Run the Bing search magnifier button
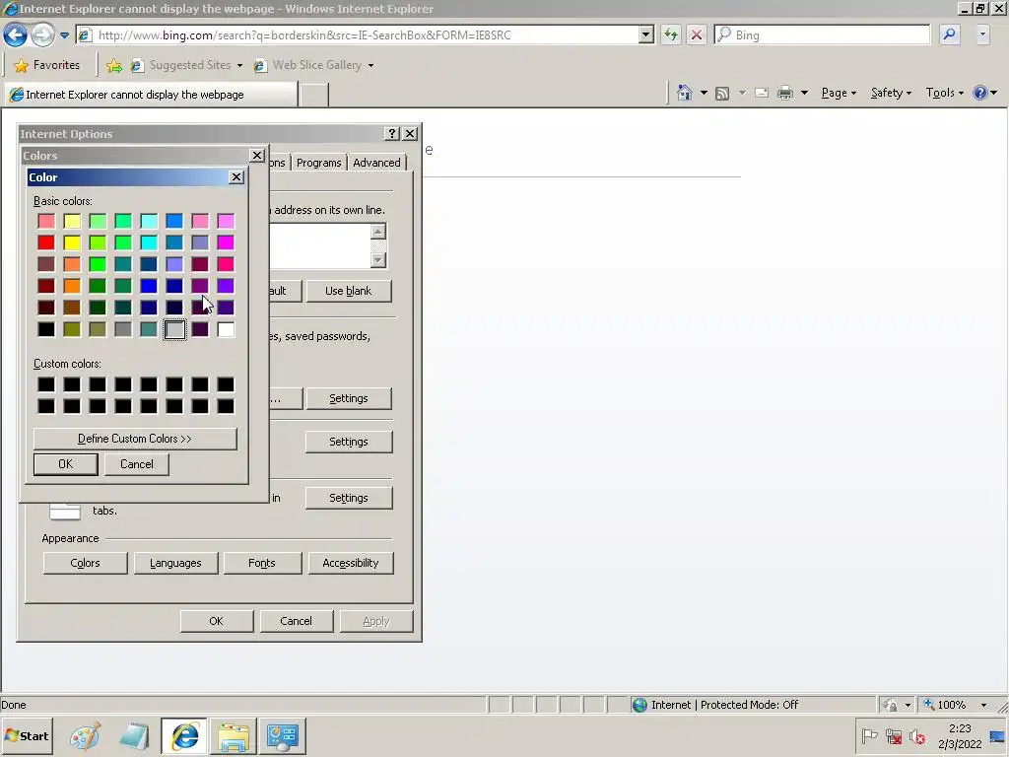Image resolution: width=1009 pixels, height=757 pixels. pyautogui.click(x=949, y=34)
